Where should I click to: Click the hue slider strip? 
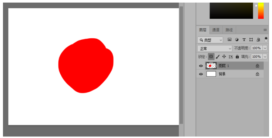click(261, 11)
